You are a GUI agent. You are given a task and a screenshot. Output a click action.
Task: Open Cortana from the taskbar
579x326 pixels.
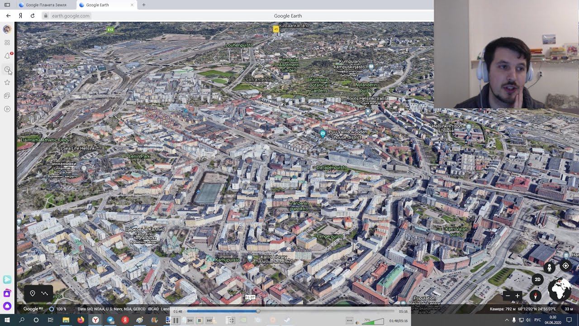36,320
